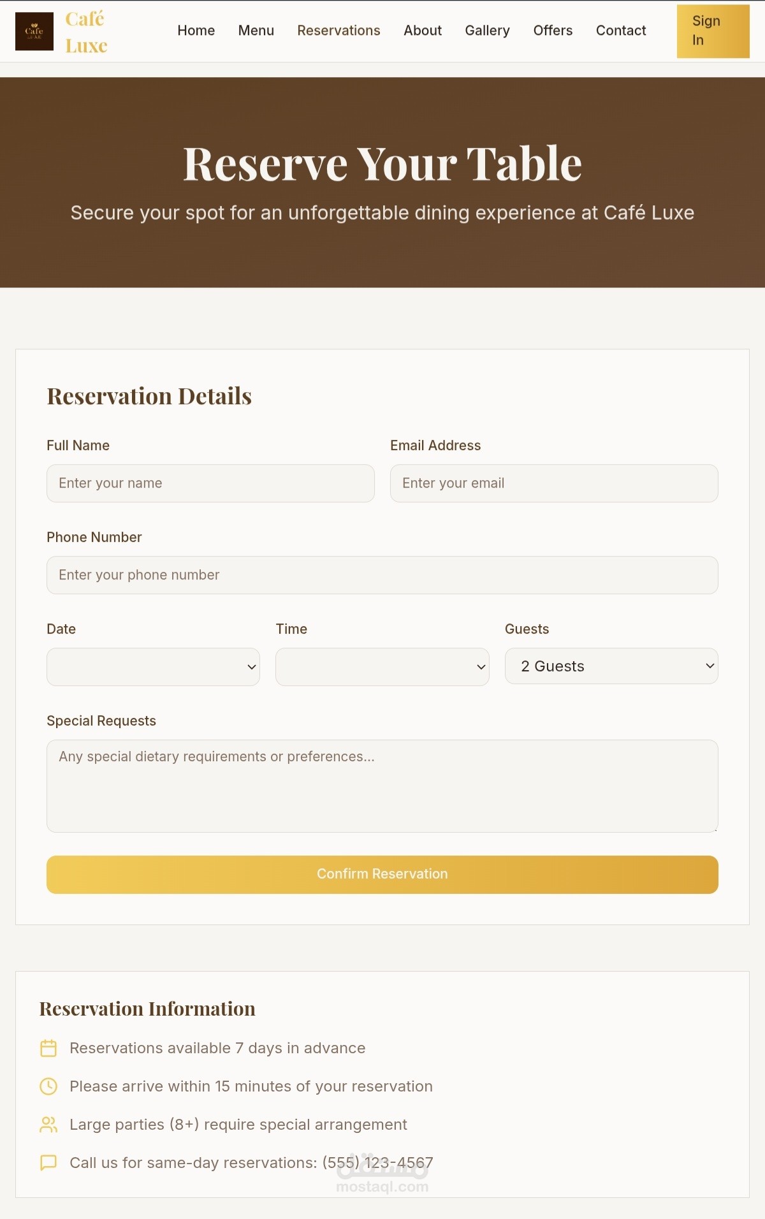This screenshot has width=765, height=1219.
Task: Open the Menu navigation link
Action: click(x=256, y=31)
